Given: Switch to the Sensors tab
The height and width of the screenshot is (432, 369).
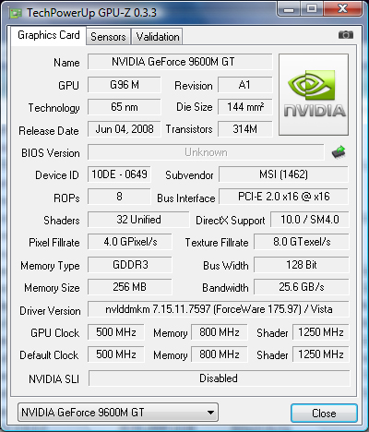Looking at the screenshot, I should tap(108, 37).
